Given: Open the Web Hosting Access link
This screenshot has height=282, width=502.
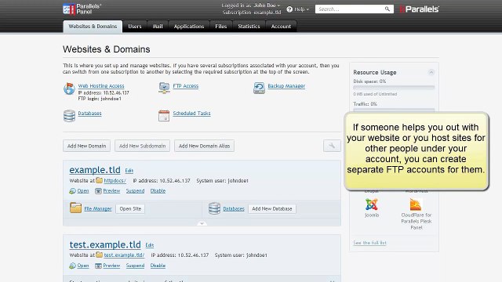Looking at the screenshot, I should (x=101, y=85).
